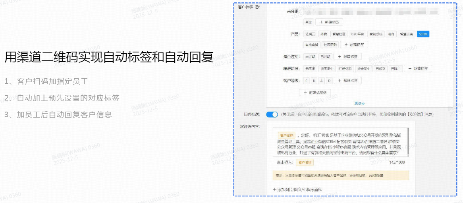Screen dimensions: 463x203
Task: Click the help icon beside 客户标签
Action: [257, 7]
